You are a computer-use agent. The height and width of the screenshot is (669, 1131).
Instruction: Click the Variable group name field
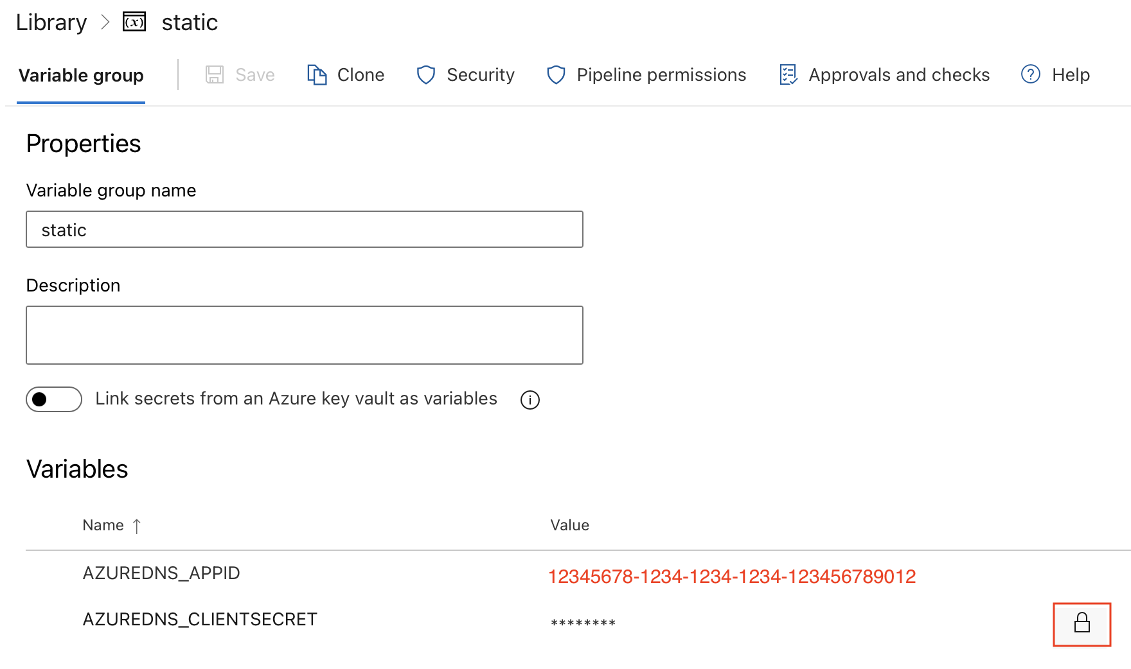305,229
